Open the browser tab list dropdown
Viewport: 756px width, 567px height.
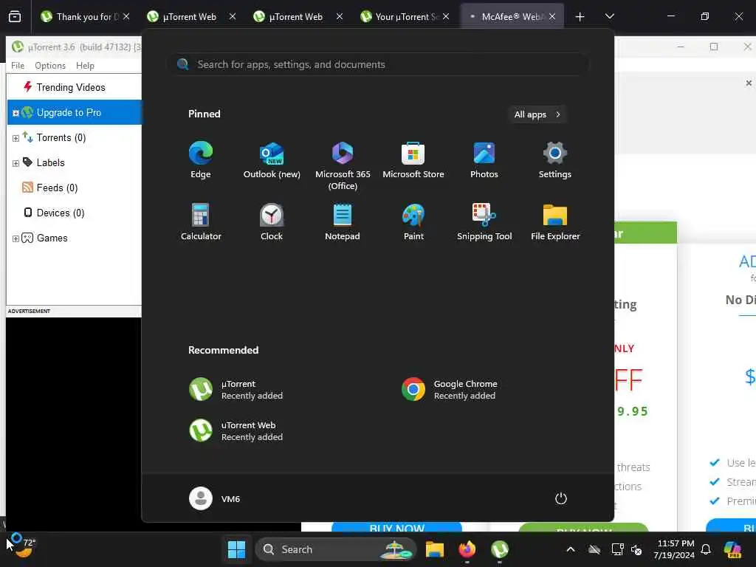(609, 16)
